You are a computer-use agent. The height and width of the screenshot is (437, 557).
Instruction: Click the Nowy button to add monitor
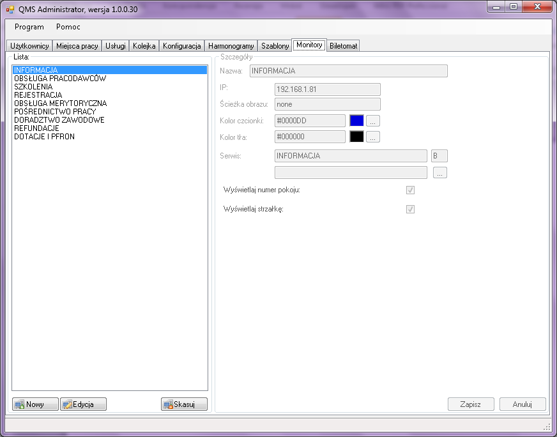(35, 404)
